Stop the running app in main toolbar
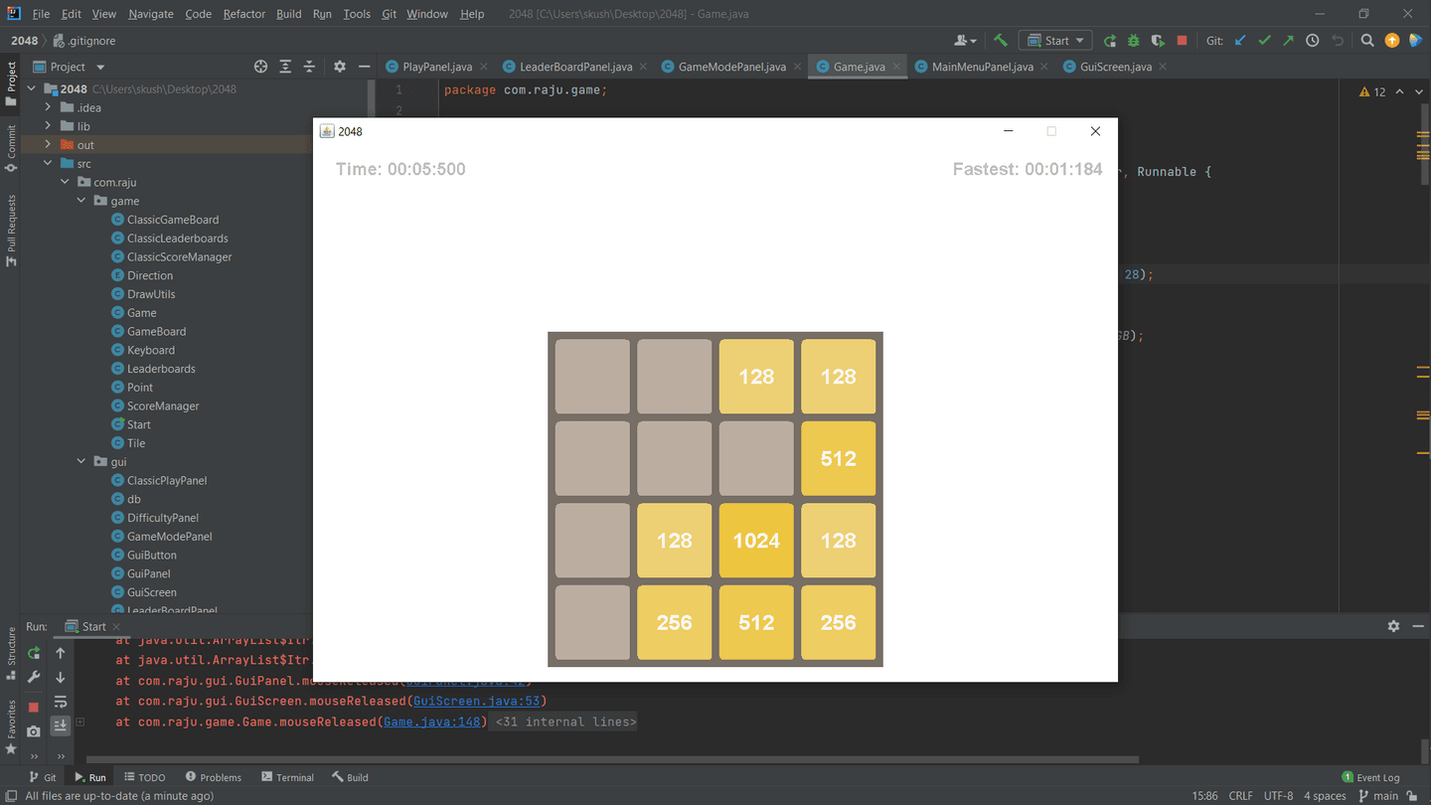Screen dimensions: 1431x805 coord(1182,41)
